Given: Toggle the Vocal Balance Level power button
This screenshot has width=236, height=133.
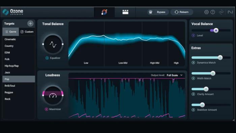Looking at the screenshot, I should point(193,35).
